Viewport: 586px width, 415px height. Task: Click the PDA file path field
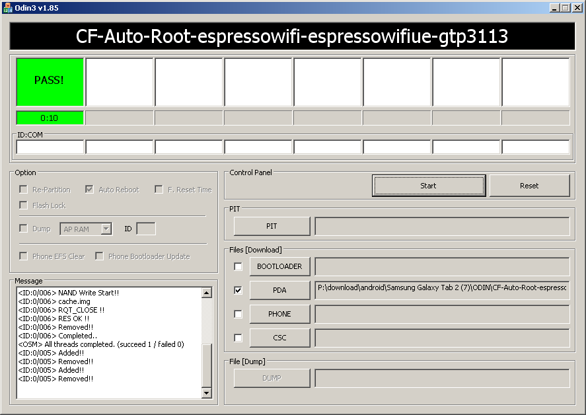[x=442, y=290]
